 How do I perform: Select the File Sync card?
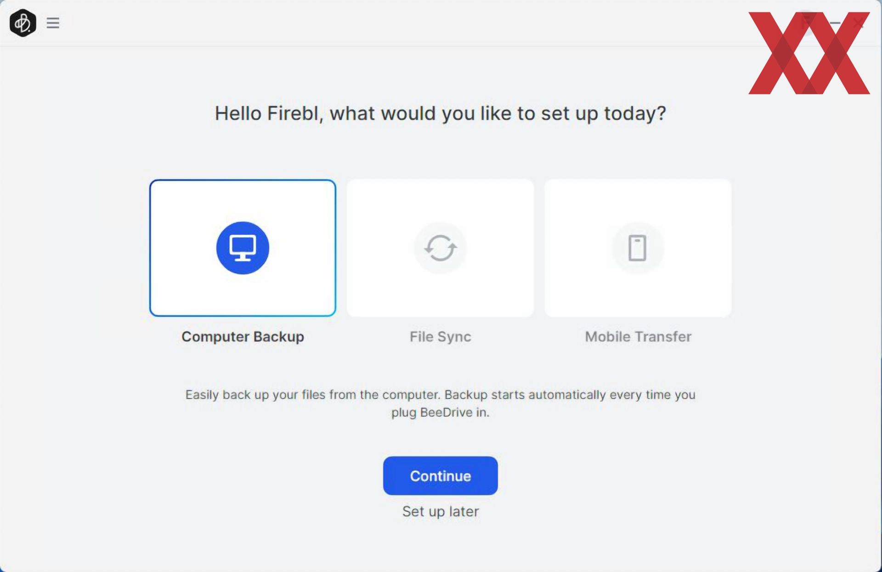[x=440, y=248]
